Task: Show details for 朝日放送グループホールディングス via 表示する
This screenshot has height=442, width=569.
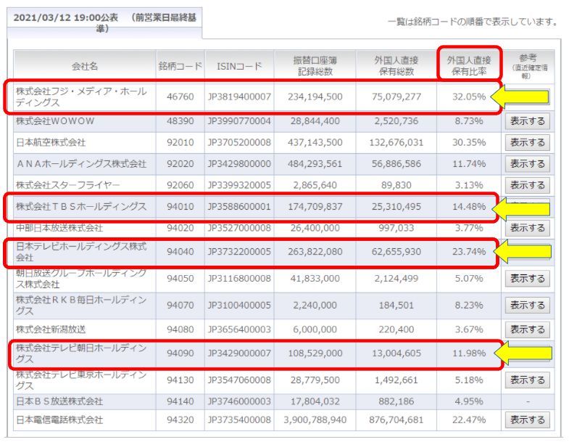Action: point(527,278)
